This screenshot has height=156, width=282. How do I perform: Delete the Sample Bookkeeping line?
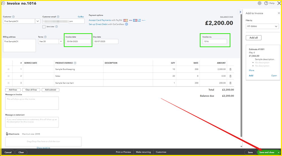[230, 69]
